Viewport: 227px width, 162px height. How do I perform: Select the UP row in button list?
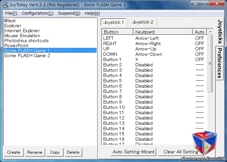(154, 49)
